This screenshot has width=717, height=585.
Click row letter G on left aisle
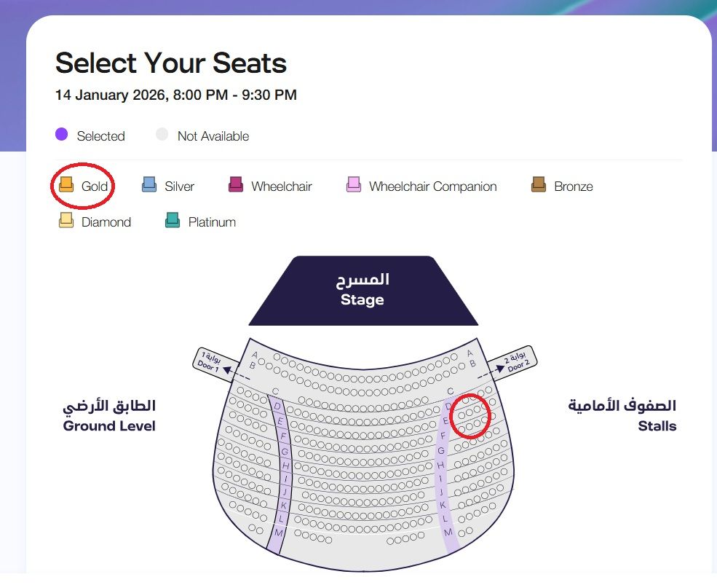[x=284, y=452]
